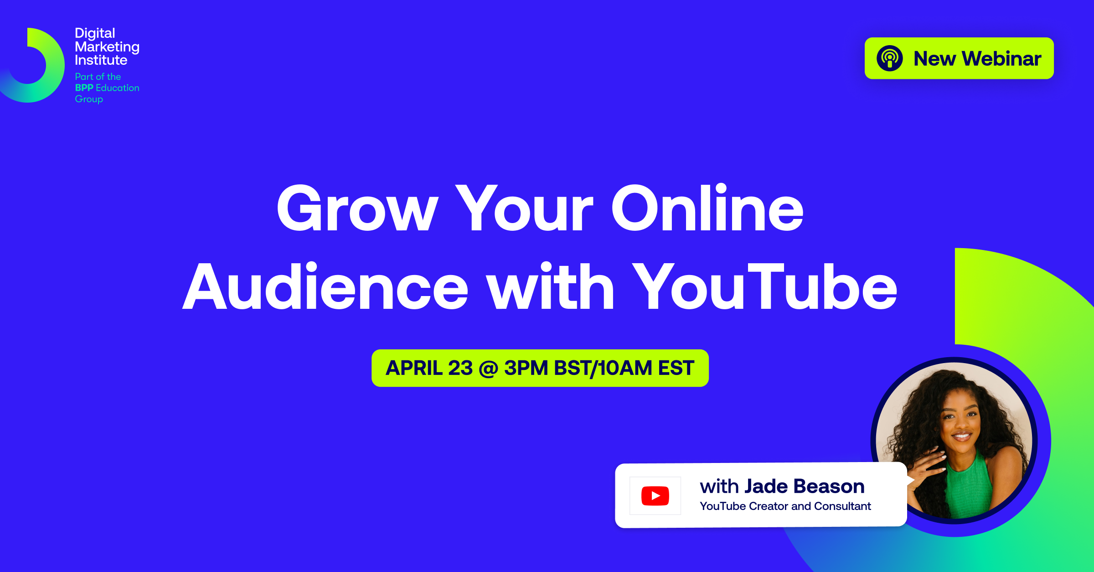Click the red YouTube play icon
The height and width of the screenshot is (572, 1094).
[x=655, y=496]
